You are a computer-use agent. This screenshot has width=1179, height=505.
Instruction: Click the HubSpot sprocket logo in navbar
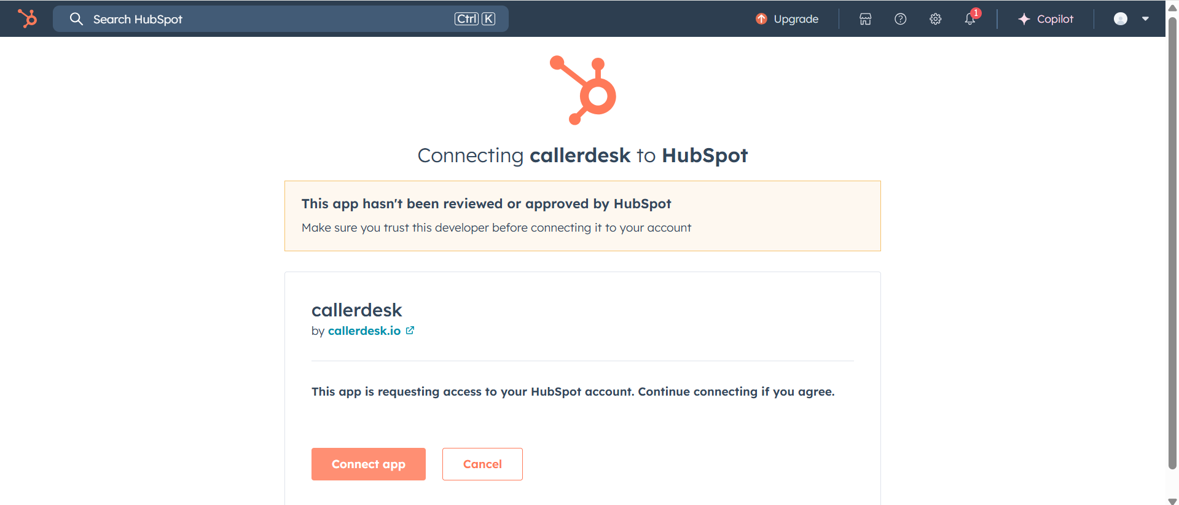click(x=27, y=18)
